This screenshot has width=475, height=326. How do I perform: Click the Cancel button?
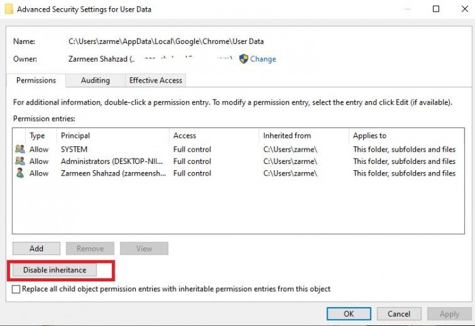[x=398, y=314]
